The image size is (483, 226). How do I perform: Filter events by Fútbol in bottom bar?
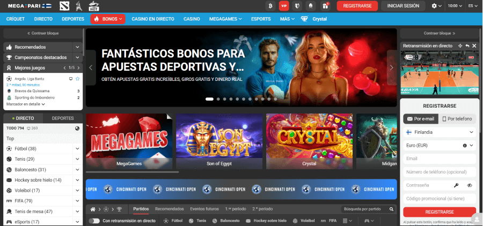(x=173, y=221)
